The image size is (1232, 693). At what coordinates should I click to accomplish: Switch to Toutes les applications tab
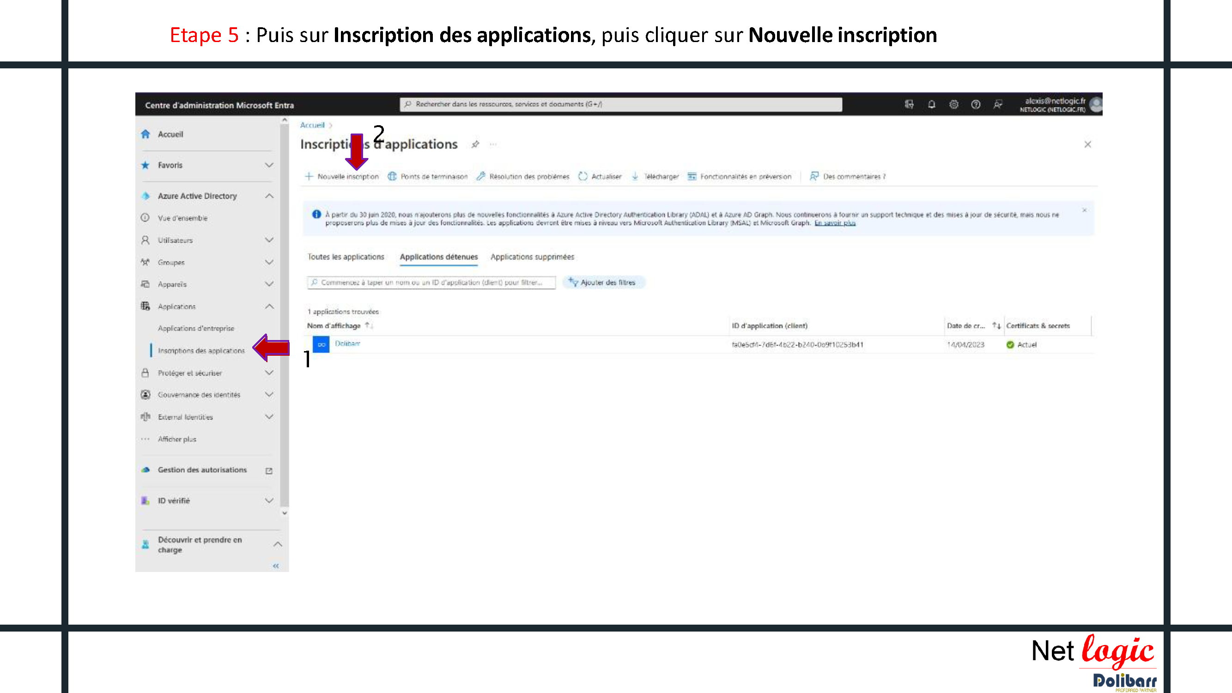click(346, 257)
